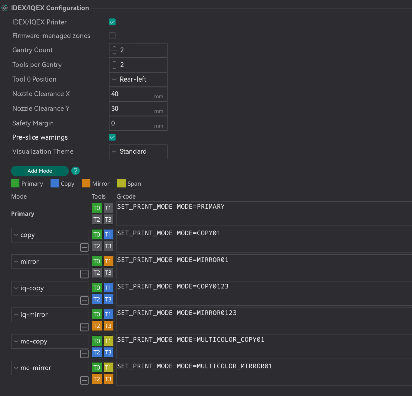
Task: Toggle T2 tool in iq-copy mode row
Action: coord(97,299)
